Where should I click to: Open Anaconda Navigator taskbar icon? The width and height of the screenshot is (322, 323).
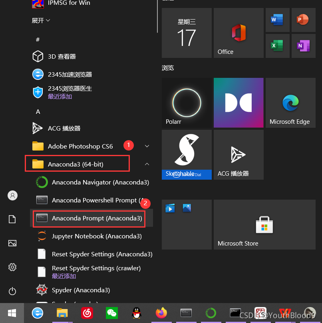tap(211, 313)
